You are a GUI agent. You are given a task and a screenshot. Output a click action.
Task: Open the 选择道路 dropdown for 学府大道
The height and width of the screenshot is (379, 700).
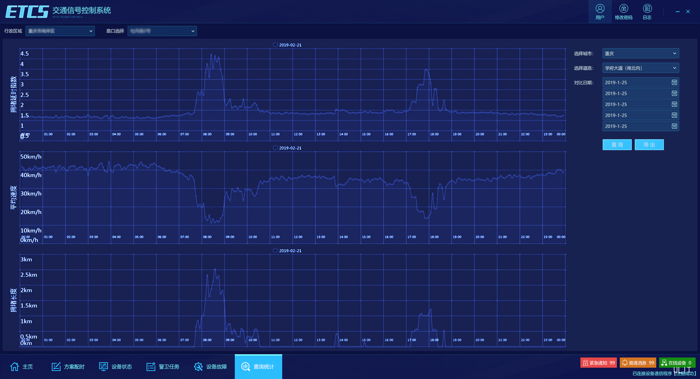[x=640, y=68]
